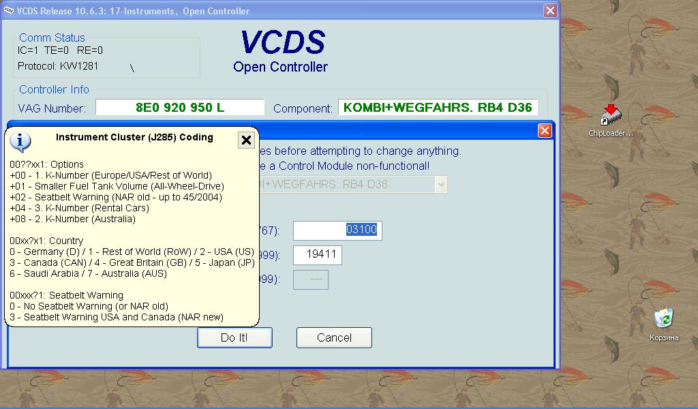Click the blue info icon in coding balloon
The width and height of the screenshot is (698, 409).
20,142
